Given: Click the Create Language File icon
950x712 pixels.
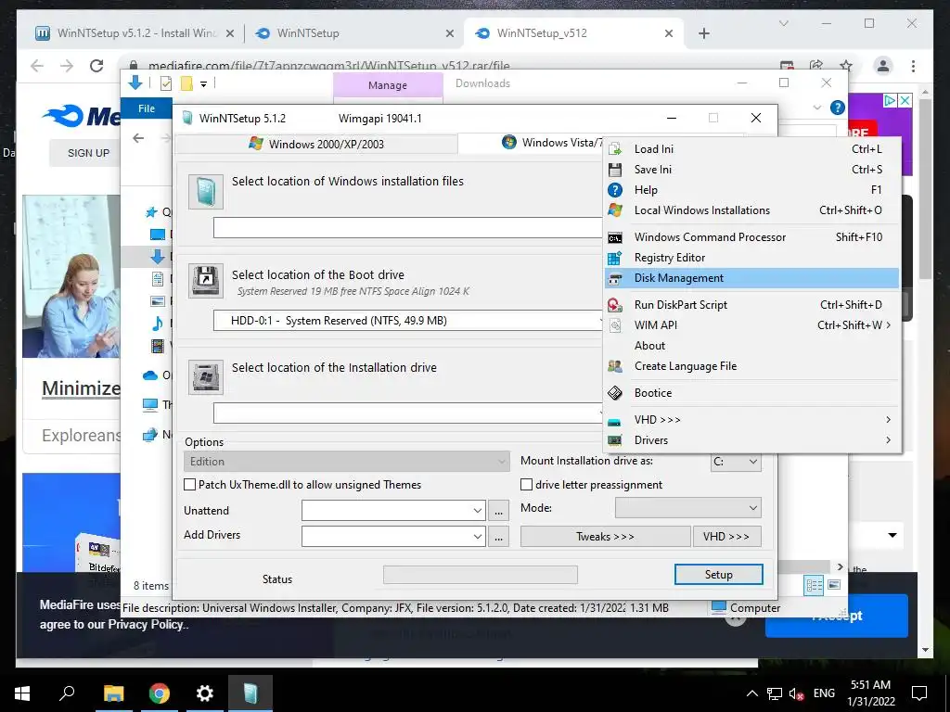Looking at the screenshot, I should click(x=615, y=366).
